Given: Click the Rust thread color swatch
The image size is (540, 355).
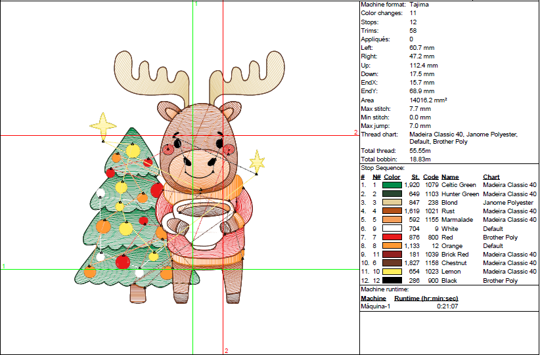Looking at the screenshot, I should tap(392, 211).
